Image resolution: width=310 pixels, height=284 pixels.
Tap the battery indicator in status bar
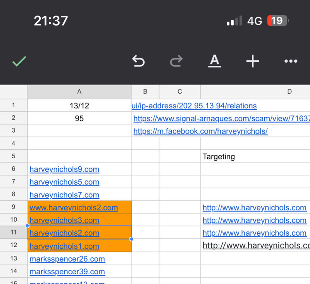tap(278, 21)
